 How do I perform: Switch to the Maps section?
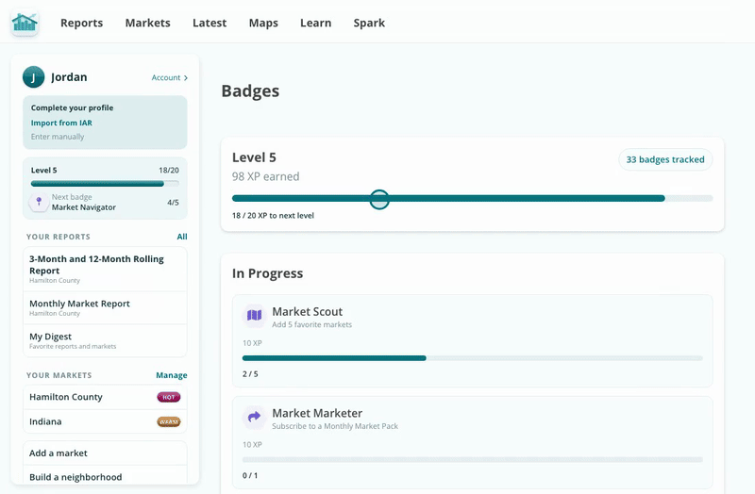(263, 23)
